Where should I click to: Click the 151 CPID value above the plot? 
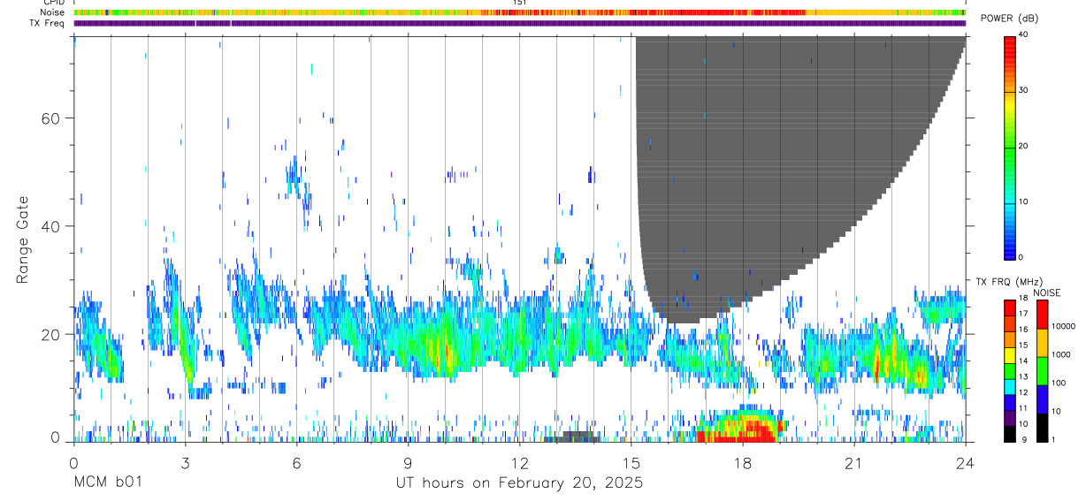click(519, 3)
